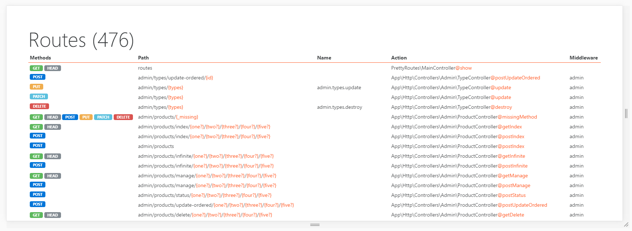Click the ProductController@postStatus action text
Viewport: 632px width, 231px height.
tap(458, 195)
